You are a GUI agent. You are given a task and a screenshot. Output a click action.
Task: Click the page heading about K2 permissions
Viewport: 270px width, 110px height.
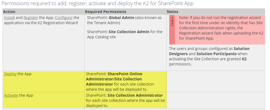click(x=97, y=4)
